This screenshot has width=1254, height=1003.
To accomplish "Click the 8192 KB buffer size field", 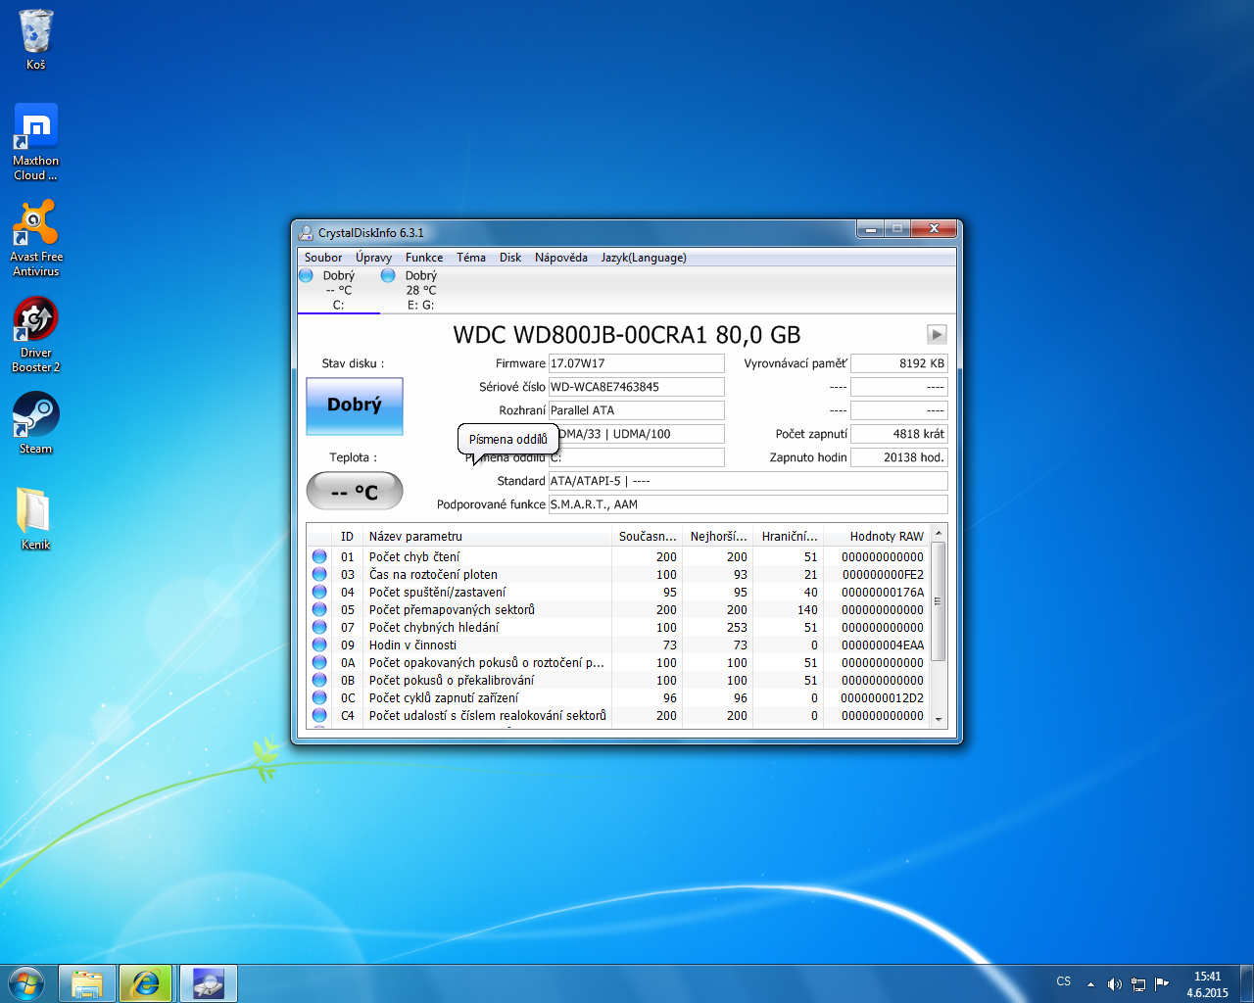I will [899, 363].
